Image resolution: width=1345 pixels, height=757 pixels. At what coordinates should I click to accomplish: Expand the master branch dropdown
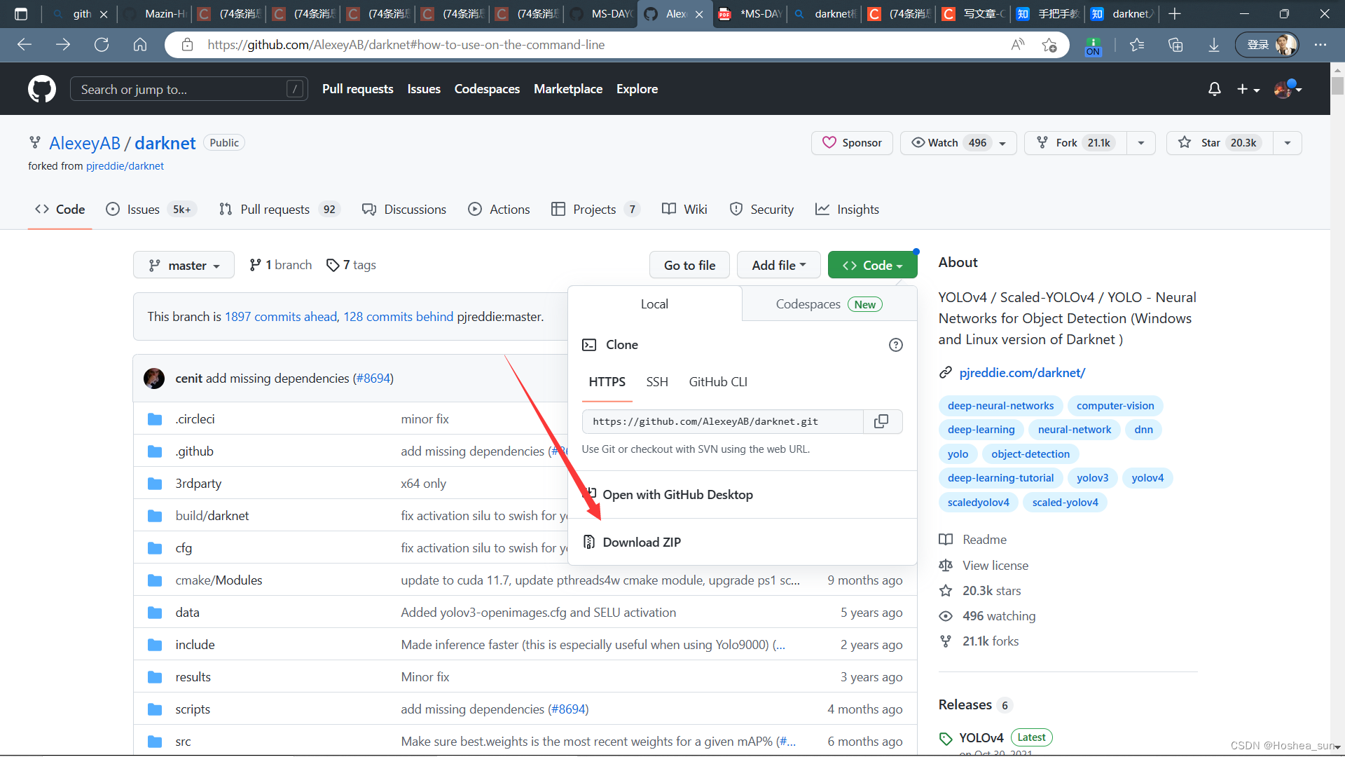pyautogui.click(x=184, y=266)
